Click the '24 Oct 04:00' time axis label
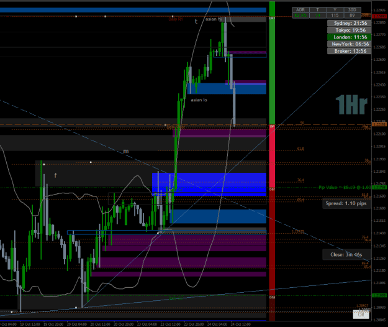 click(x=217, y=324)
